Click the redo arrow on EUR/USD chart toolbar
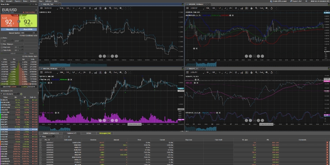 click(x=130, y=8)
